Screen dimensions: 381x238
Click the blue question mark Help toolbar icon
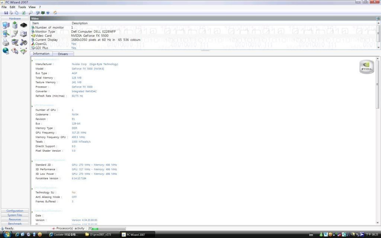pyautogui.click(x=48, y=13)
